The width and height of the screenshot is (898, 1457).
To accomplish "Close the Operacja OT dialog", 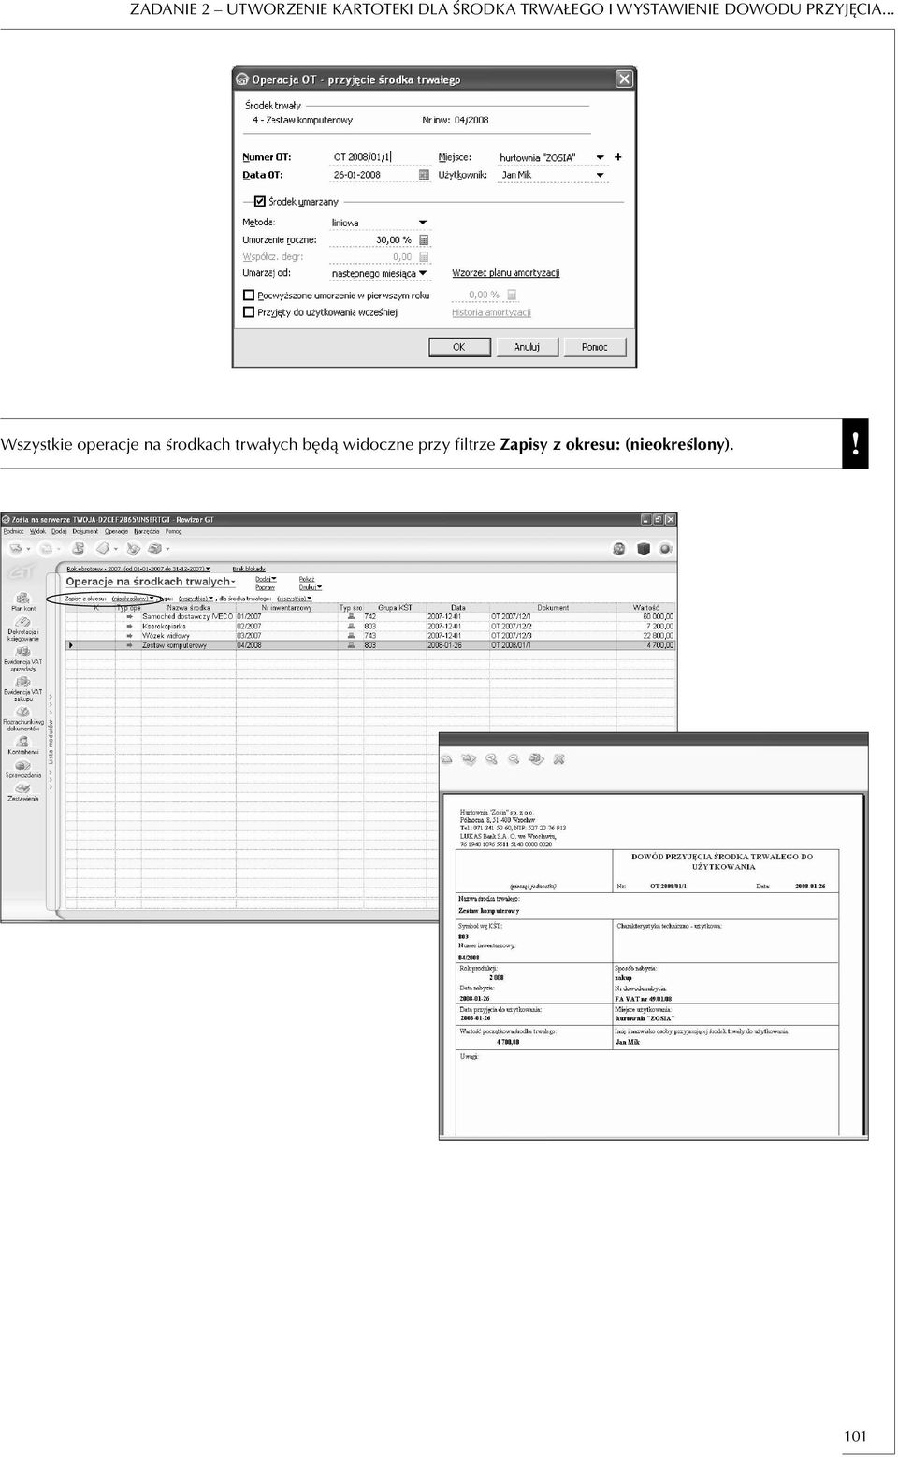I will pos(624,79).
